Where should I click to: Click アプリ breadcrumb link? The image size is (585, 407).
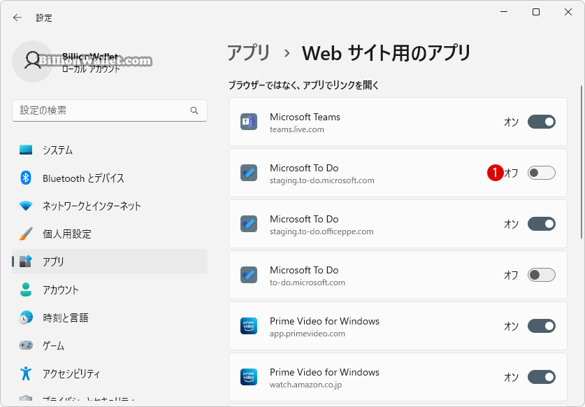tap(249, 52)
